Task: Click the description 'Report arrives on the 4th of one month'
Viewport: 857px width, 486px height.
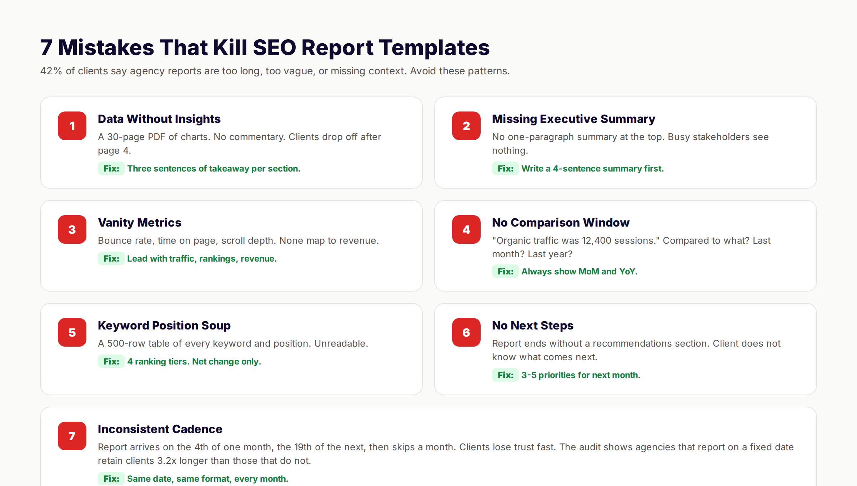Action: [x=446, y=454]
